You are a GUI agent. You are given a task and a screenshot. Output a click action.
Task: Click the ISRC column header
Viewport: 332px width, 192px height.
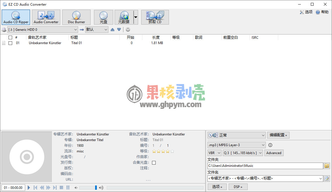(x=255, y=37)
